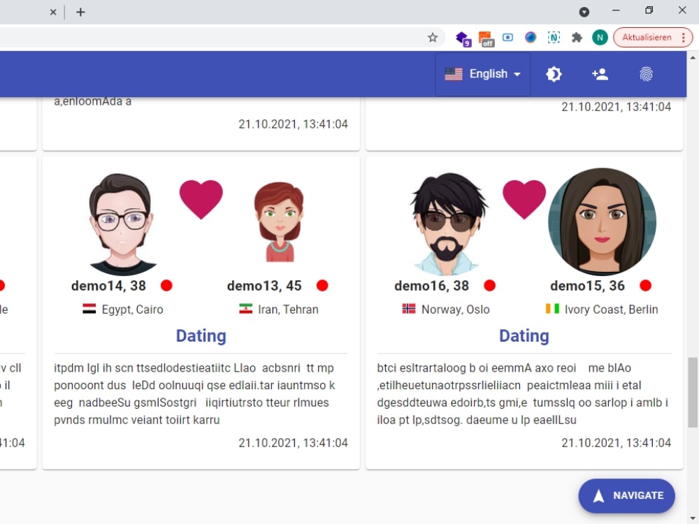Screen dimensions: 699x524
Task: Open demo15 round avatar photo
Action: [x=602, y=221]
